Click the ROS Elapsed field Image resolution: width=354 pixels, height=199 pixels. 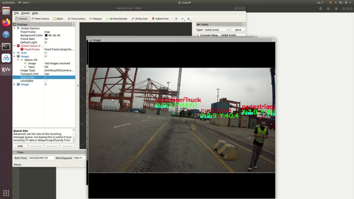tap(80, 158)
